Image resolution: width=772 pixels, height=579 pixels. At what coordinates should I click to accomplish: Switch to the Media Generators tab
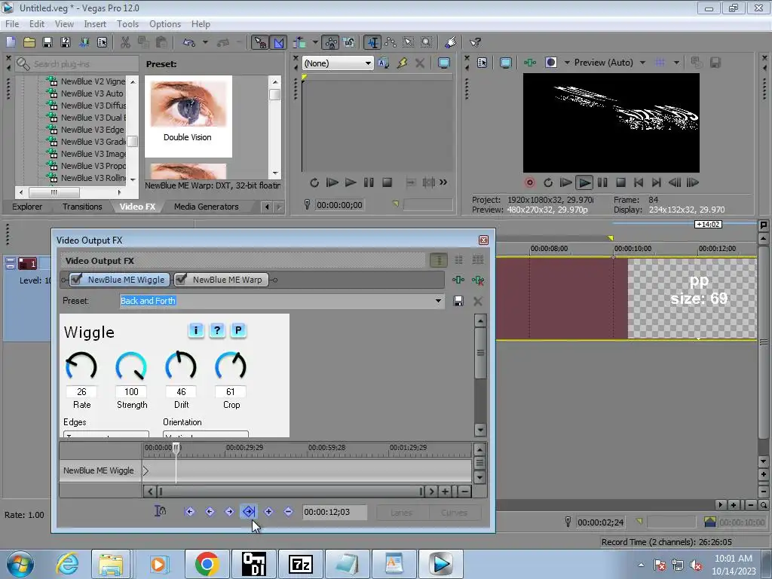[207, 207]
